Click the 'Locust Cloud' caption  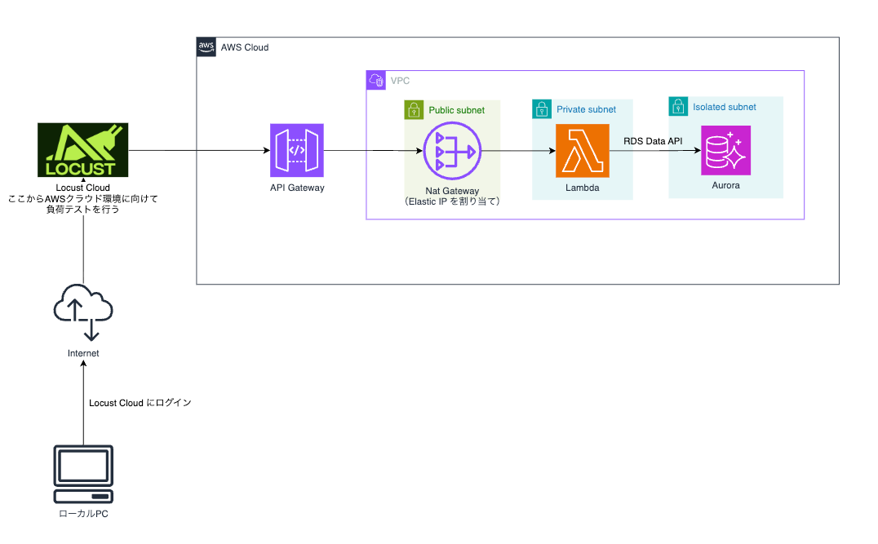tap(83, 188)
